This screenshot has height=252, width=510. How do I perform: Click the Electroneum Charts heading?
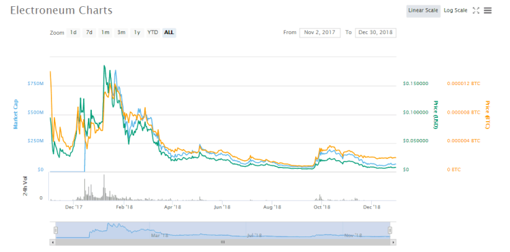(61, 10)
